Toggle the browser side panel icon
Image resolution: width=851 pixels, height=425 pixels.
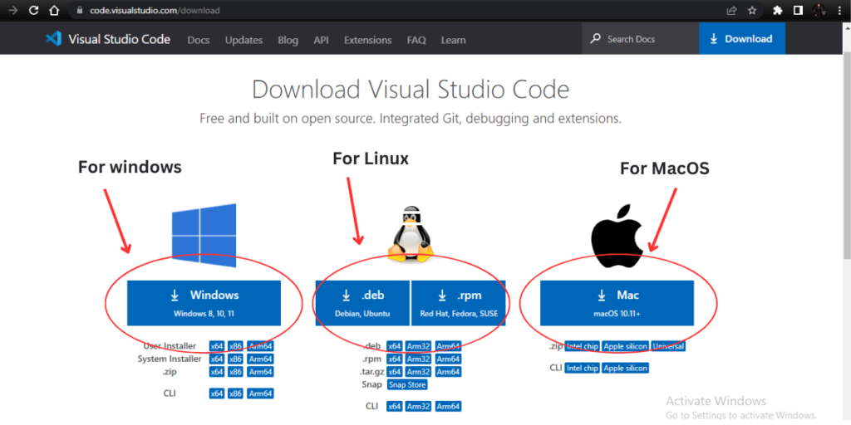tap(798, 10)
